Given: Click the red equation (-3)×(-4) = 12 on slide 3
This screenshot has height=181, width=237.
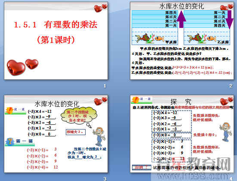Looking at the screenshot, I should click(x=42, y=167).
